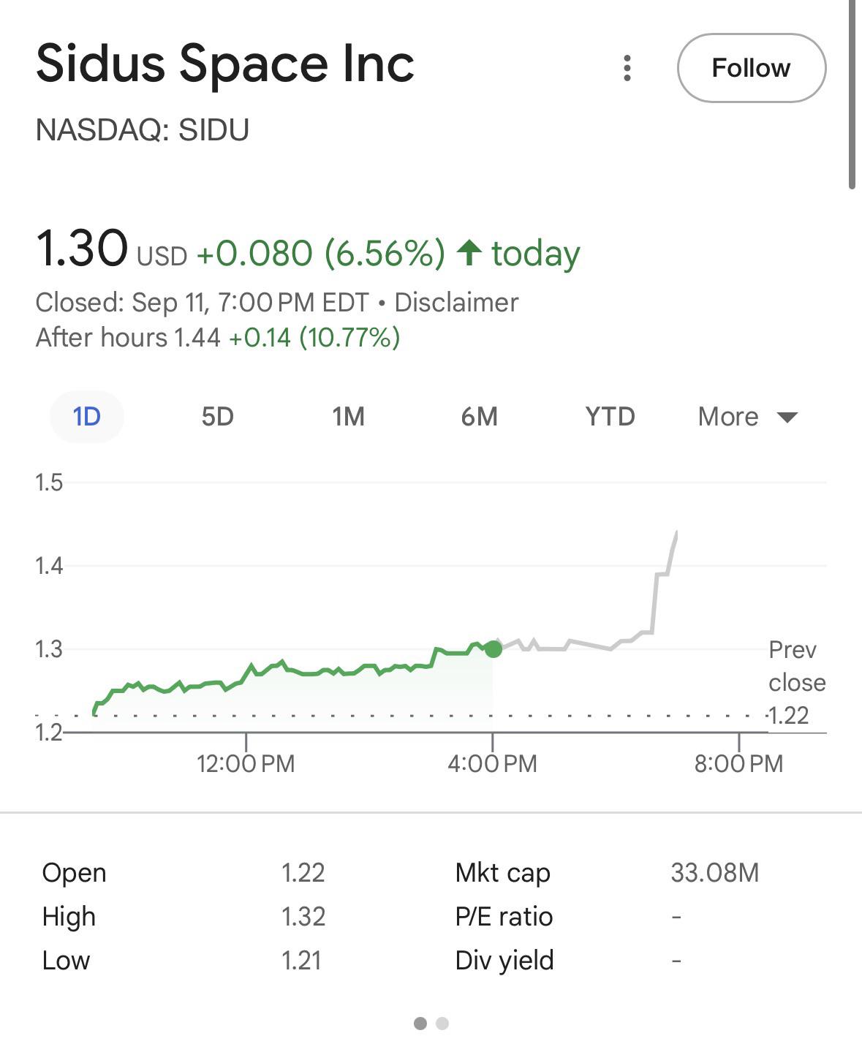Open the Disclaimer link

456,303
